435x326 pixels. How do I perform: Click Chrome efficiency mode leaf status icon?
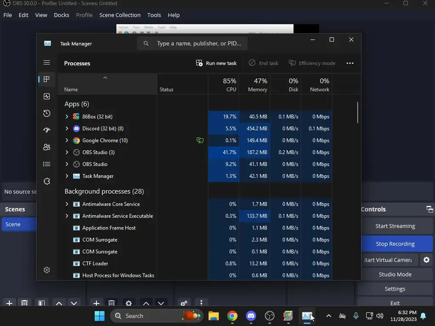(200, 140)
